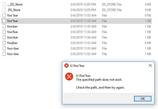158x109 pixels.
Task: Select the foo>bar file name
Action: click(13, 54)
